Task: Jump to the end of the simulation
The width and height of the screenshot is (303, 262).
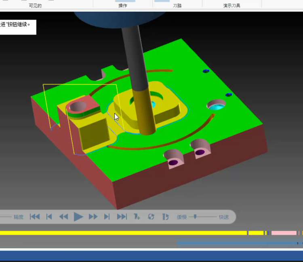Action: (122, 217)
